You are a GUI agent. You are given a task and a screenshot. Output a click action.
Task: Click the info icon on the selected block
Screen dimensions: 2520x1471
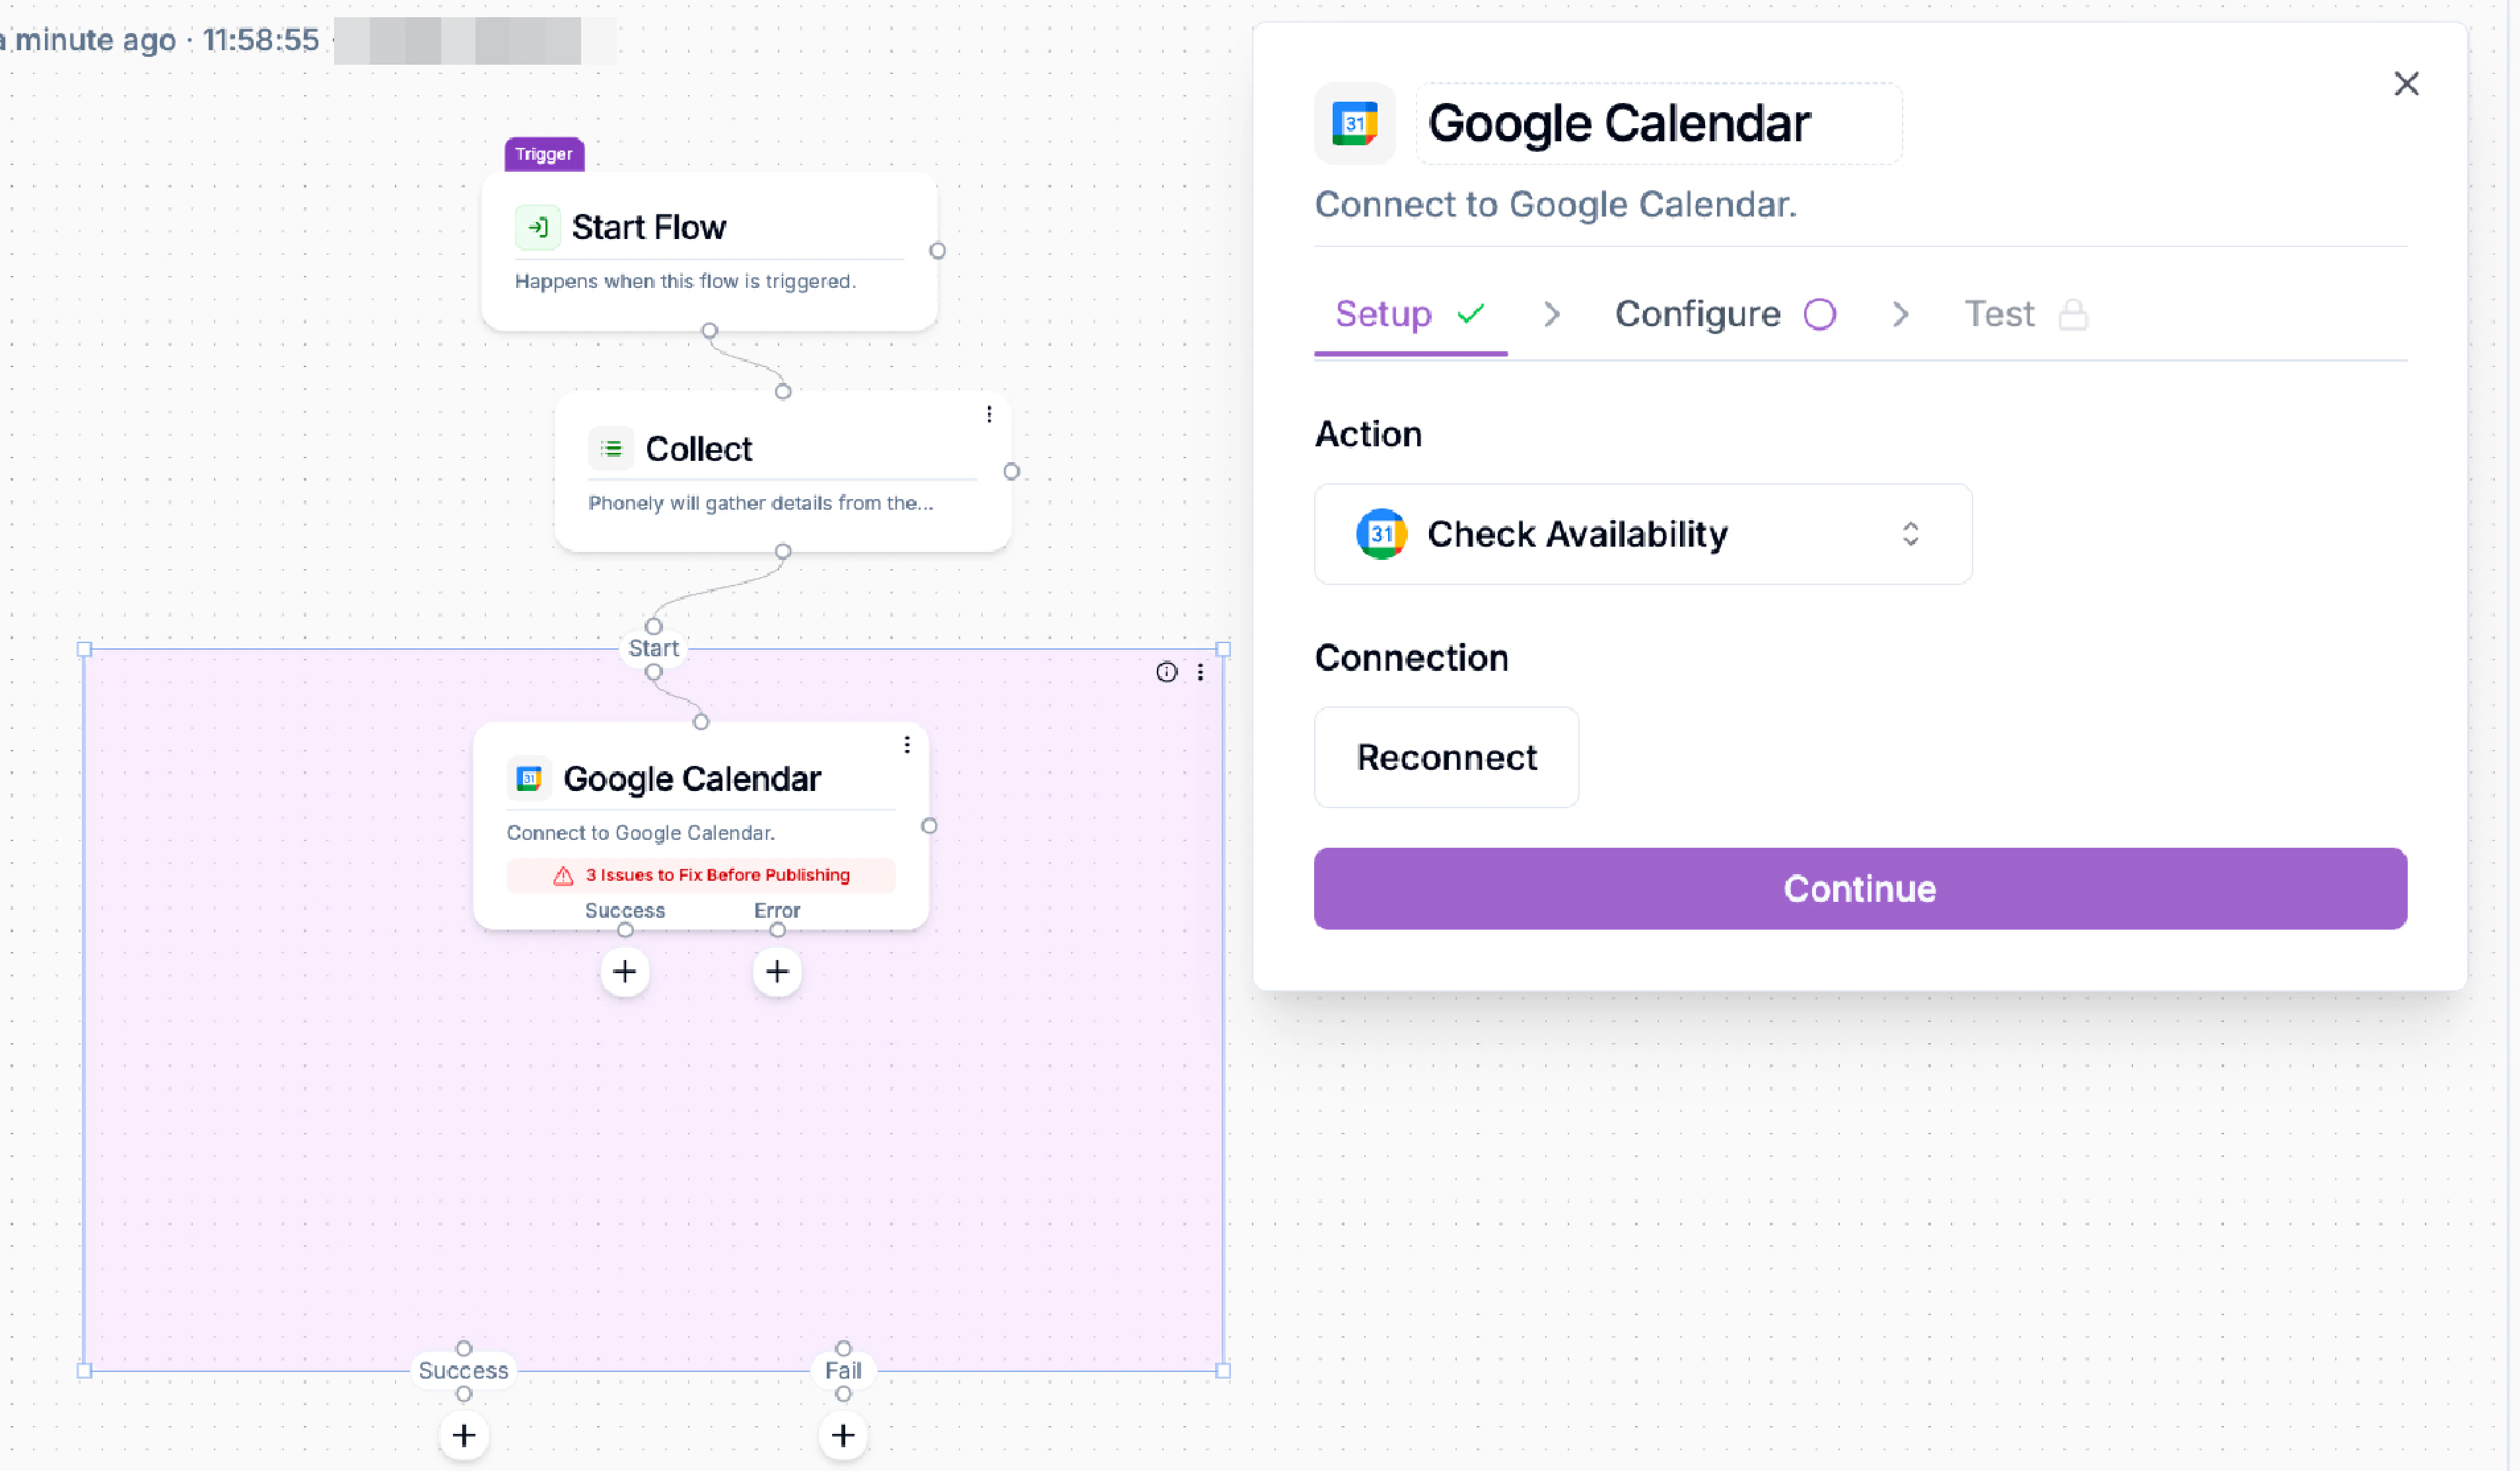[x=1167, y=672]
